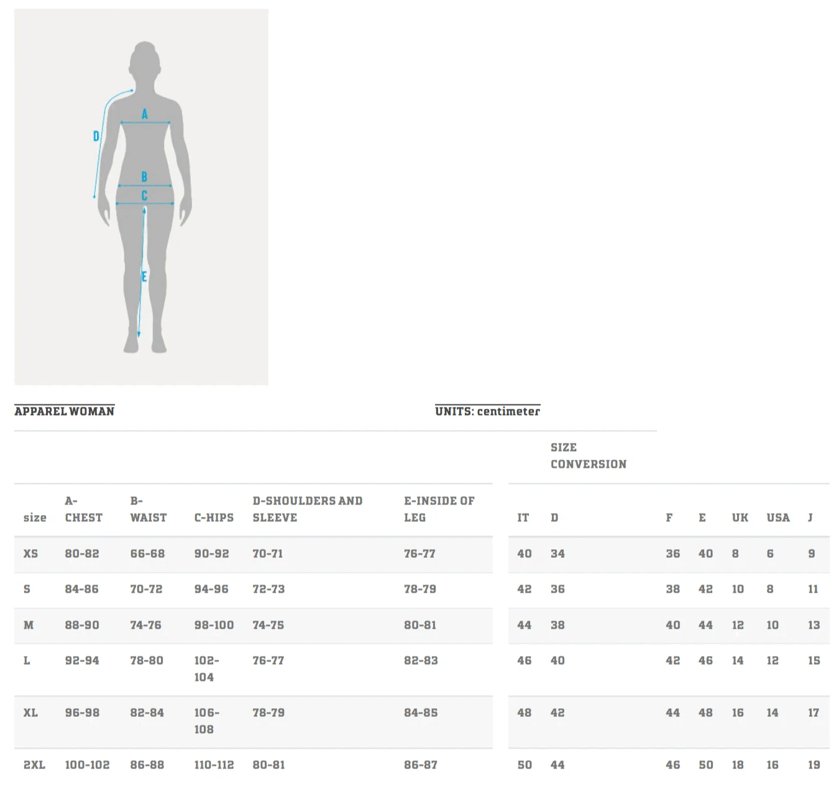The image size is (839, 789).
Task: Click the hips value '106-108'
Action: (x=206, y=721)
